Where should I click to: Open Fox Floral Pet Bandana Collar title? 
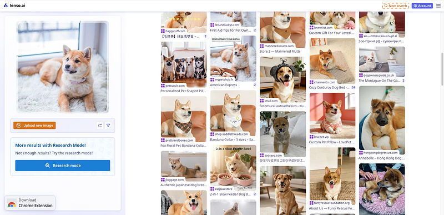pos(184,146)
